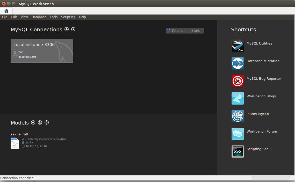Open the File menu
This screenshot has width=295, height=182.
(5, 17)
